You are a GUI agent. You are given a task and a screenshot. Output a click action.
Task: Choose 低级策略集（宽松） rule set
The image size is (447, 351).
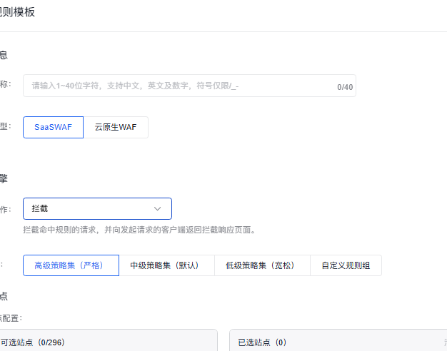[262, 265]
